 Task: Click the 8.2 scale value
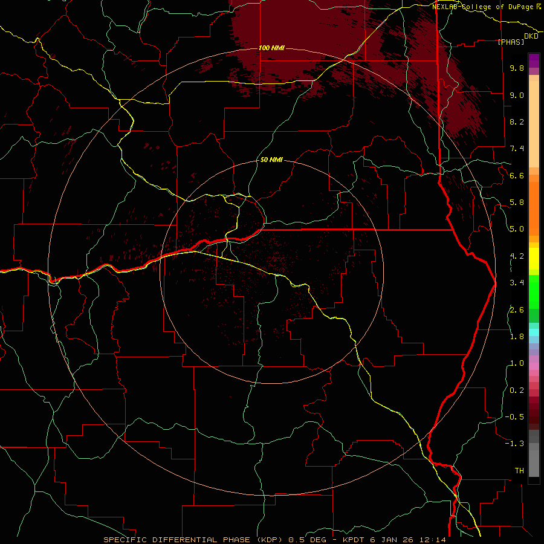(517, 121)
